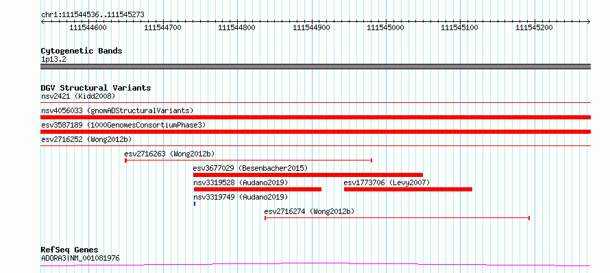Click the 111545000 ruler tick label

[385, 28]
